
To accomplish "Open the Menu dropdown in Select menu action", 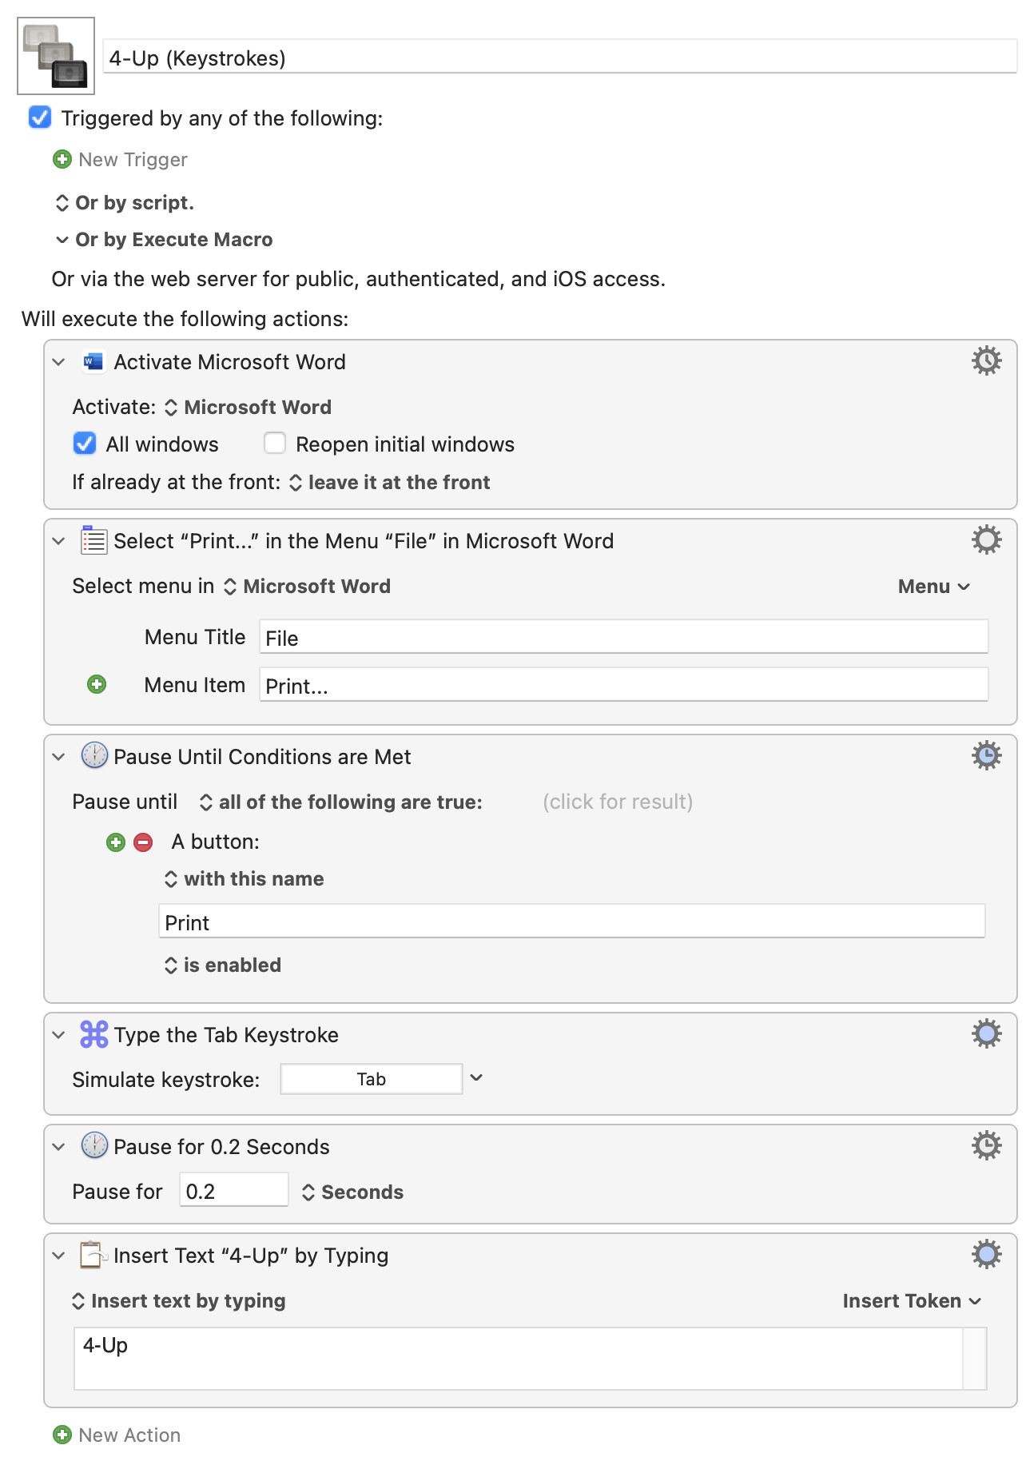I will coord(933,587).
